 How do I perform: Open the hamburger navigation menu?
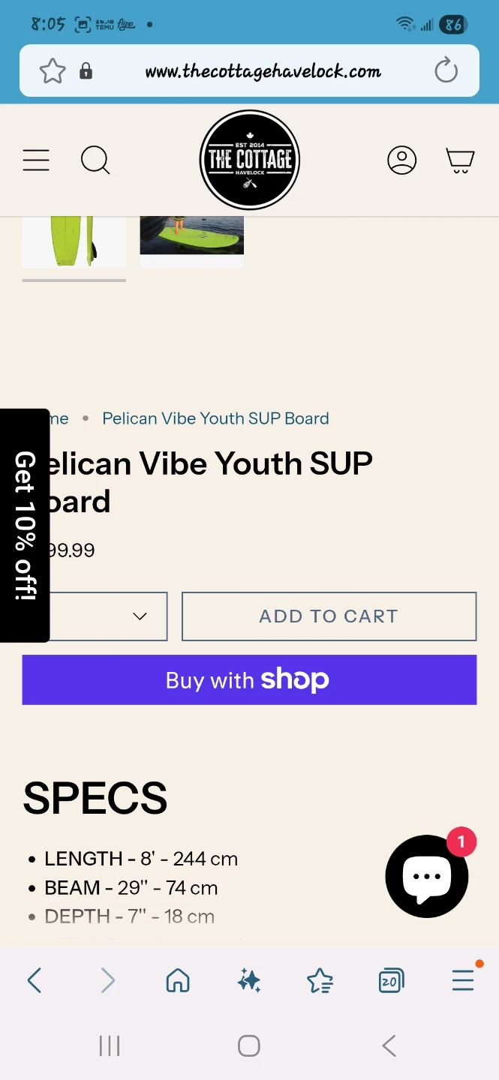pos(36,160)
